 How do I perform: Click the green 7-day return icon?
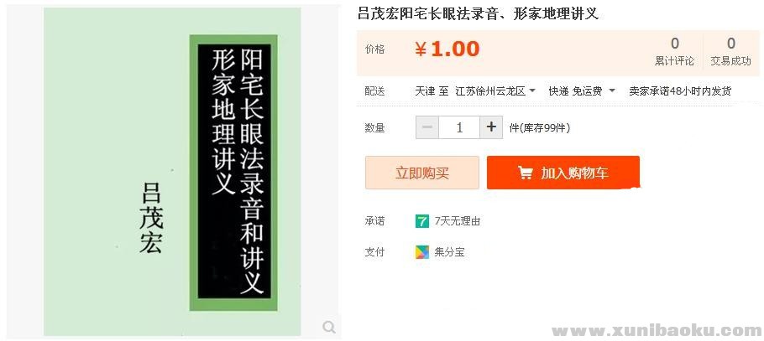coord(421,221)
